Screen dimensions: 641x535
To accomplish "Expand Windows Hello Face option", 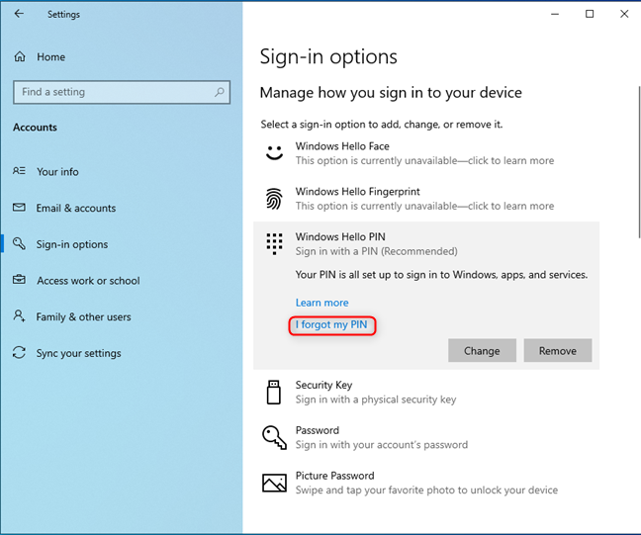I will coord(426,153).
